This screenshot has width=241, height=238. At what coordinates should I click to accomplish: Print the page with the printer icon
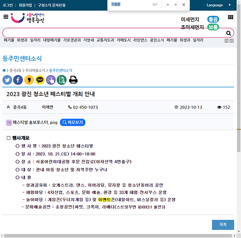coord(73,80)
